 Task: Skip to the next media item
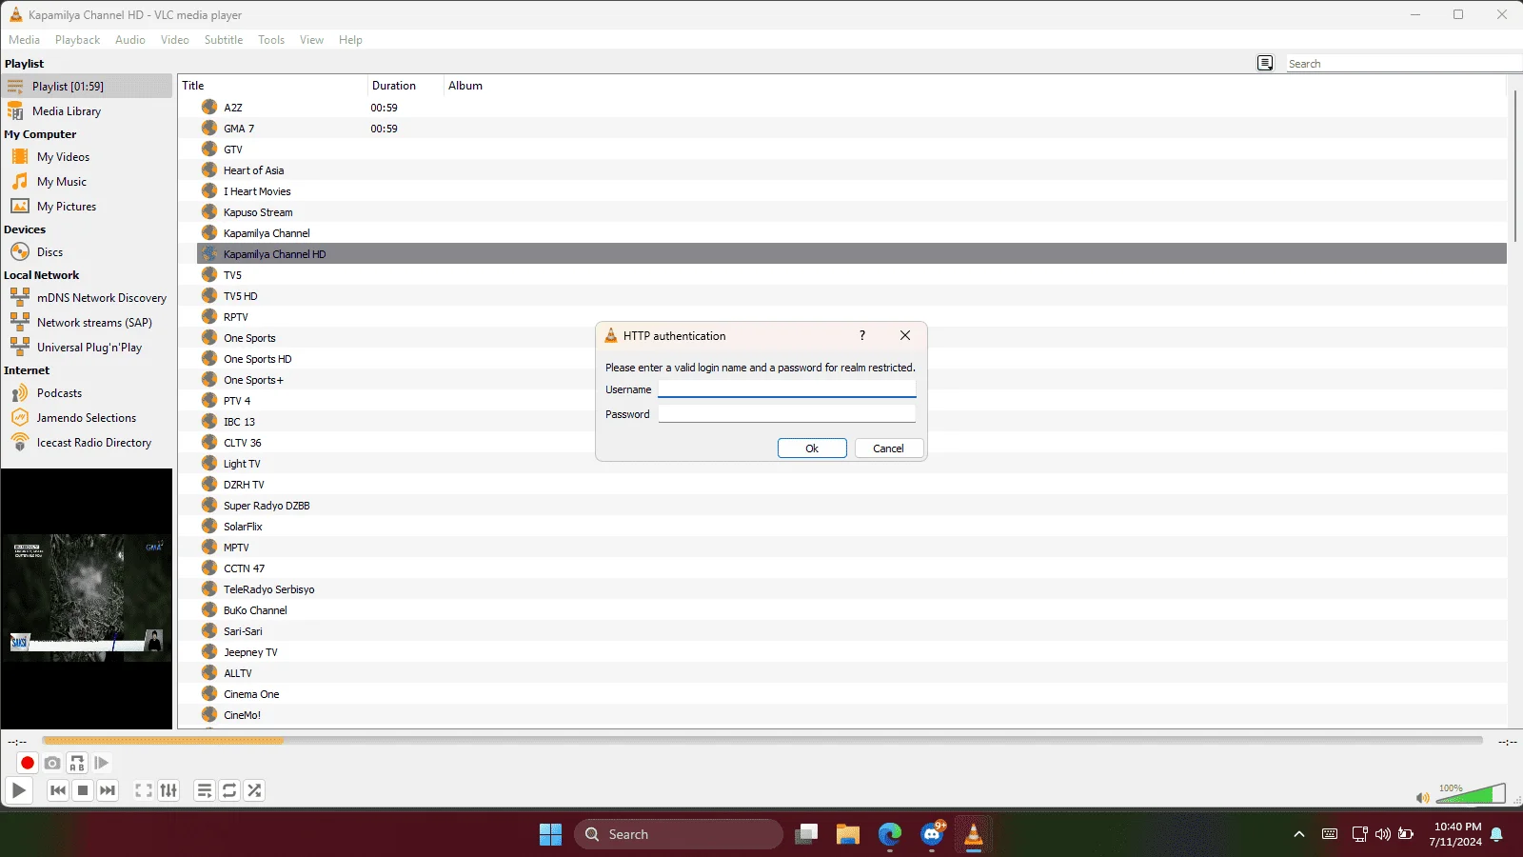tap(108, 790)
